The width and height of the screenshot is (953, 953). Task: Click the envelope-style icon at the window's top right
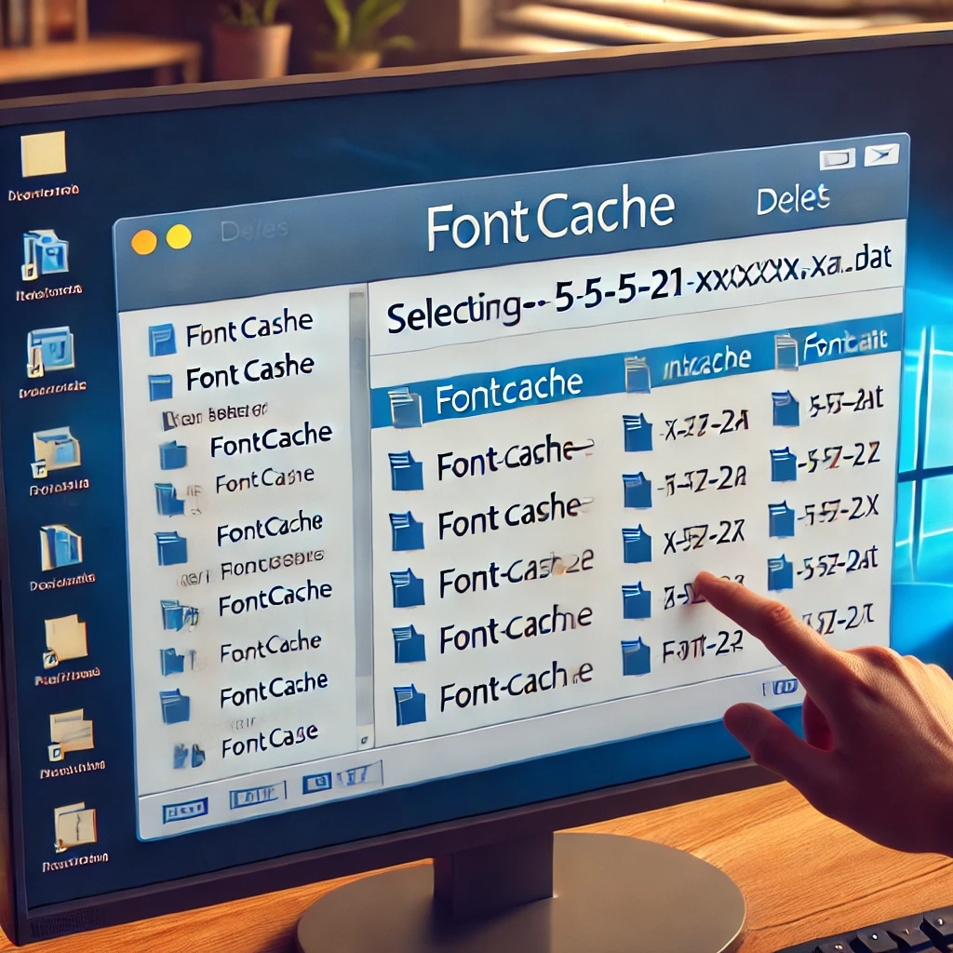(880, 154)
